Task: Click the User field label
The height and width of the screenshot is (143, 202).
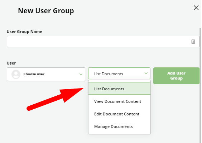Action: click(x=11, y=63)
